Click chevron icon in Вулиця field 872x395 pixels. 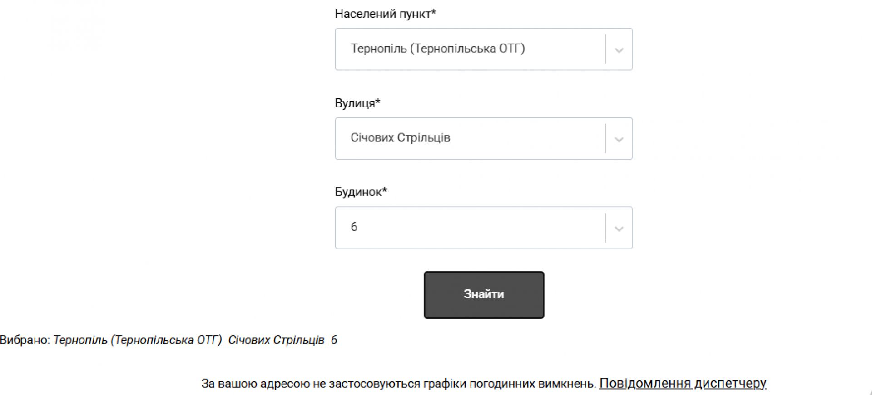619,139
